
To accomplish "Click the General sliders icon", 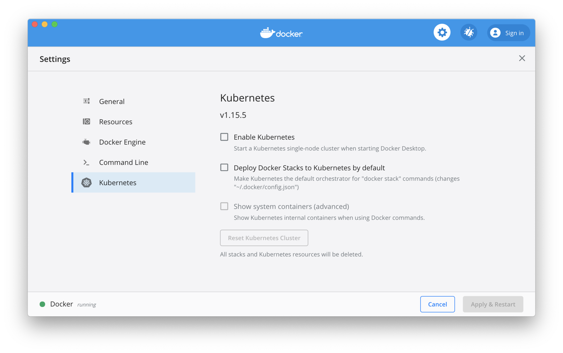I will click(x=87, y=101).
